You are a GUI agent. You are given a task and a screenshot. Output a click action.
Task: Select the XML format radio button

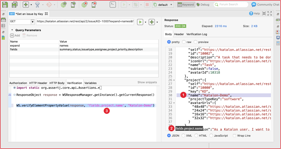183,136
